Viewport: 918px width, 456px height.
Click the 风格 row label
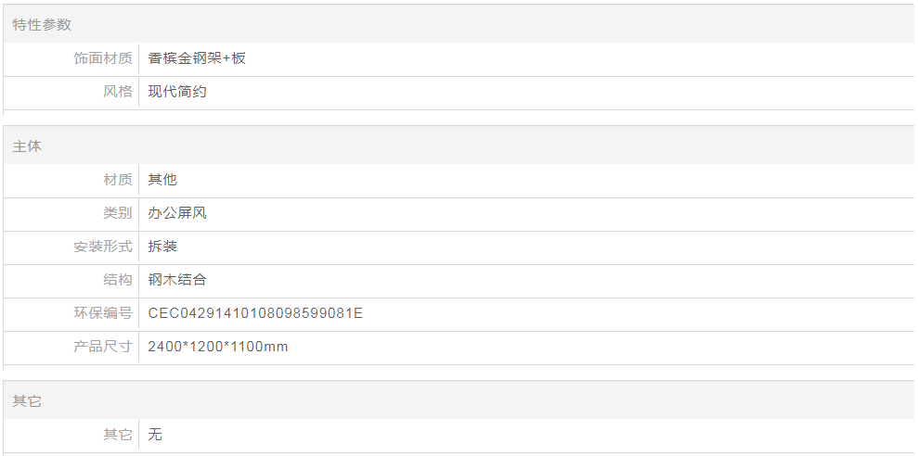[118, 92]
